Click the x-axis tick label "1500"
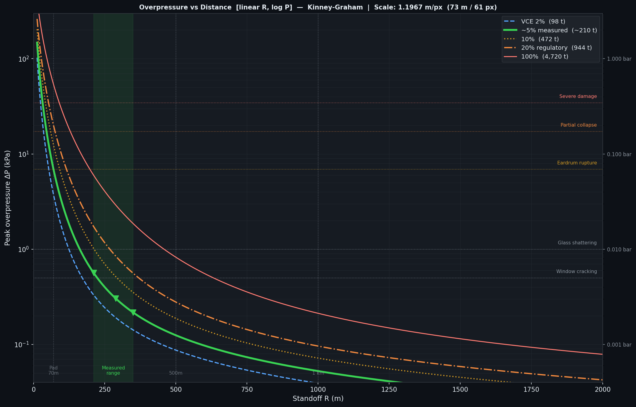This screenshot has height=407, width=636. pyautogui.click(x=460, y=390)
